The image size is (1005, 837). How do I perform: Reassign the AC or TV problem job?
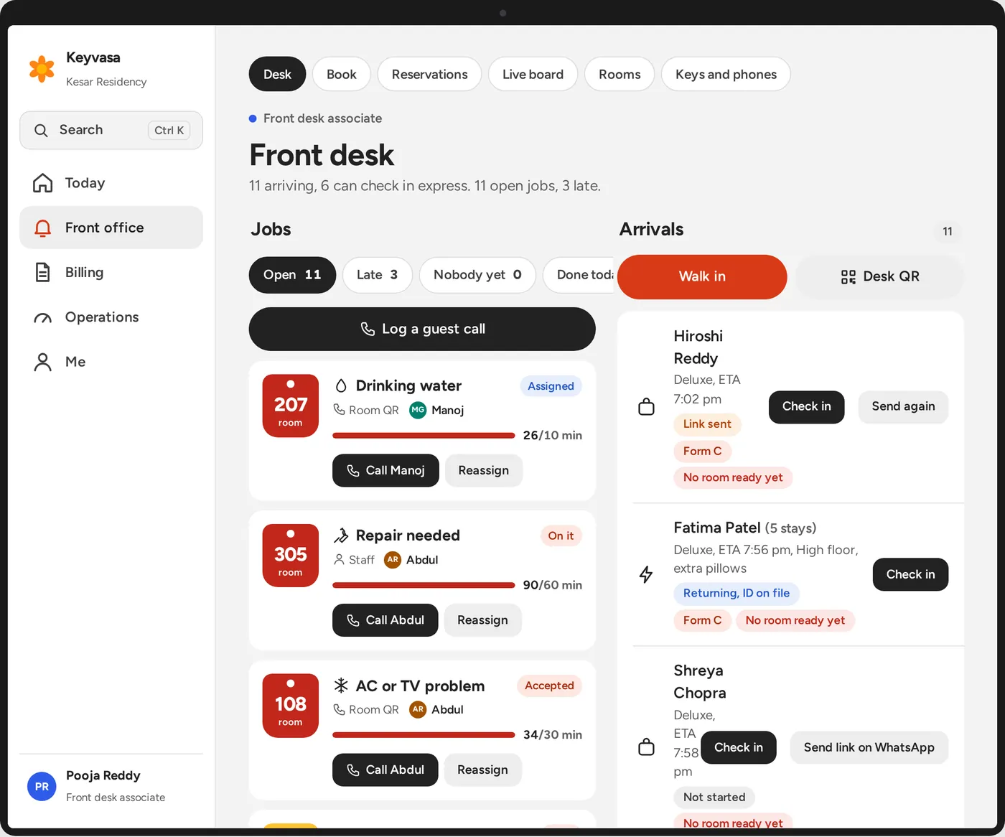(x=483, y=770)
